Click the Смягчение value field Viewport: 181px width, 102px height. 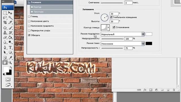(128, 3)
